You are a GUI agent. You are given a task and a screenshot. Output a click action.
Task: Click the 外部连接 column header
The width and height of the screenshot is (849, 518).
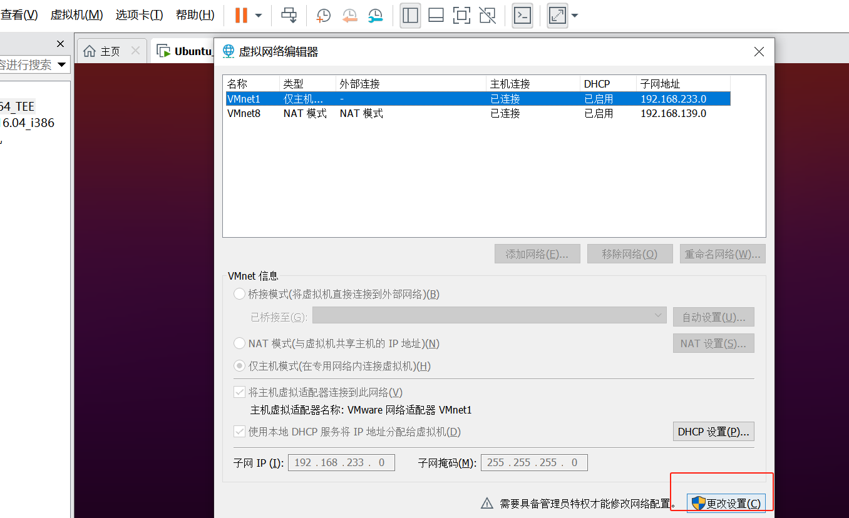point(411,84)
